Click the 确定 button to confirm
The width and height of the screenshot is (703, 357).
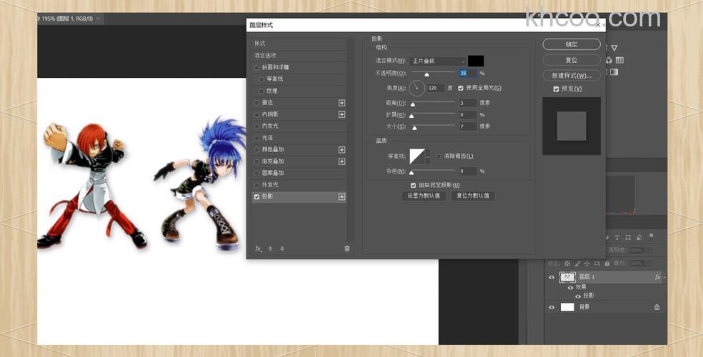coord(571,44)
